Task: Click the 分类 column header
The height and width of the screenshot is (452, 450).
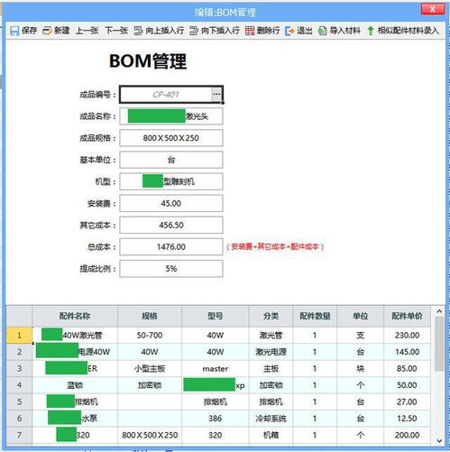Action: pos(271,316)
